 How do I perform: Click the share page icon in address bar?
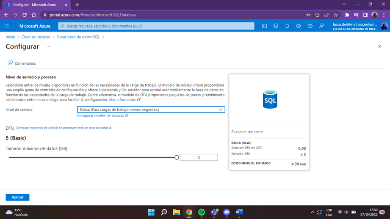click(x=326, y=15)
